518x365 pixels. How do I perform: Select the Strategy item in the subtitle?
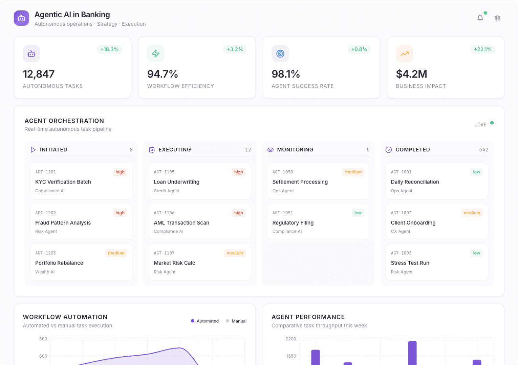pos(107,24)
